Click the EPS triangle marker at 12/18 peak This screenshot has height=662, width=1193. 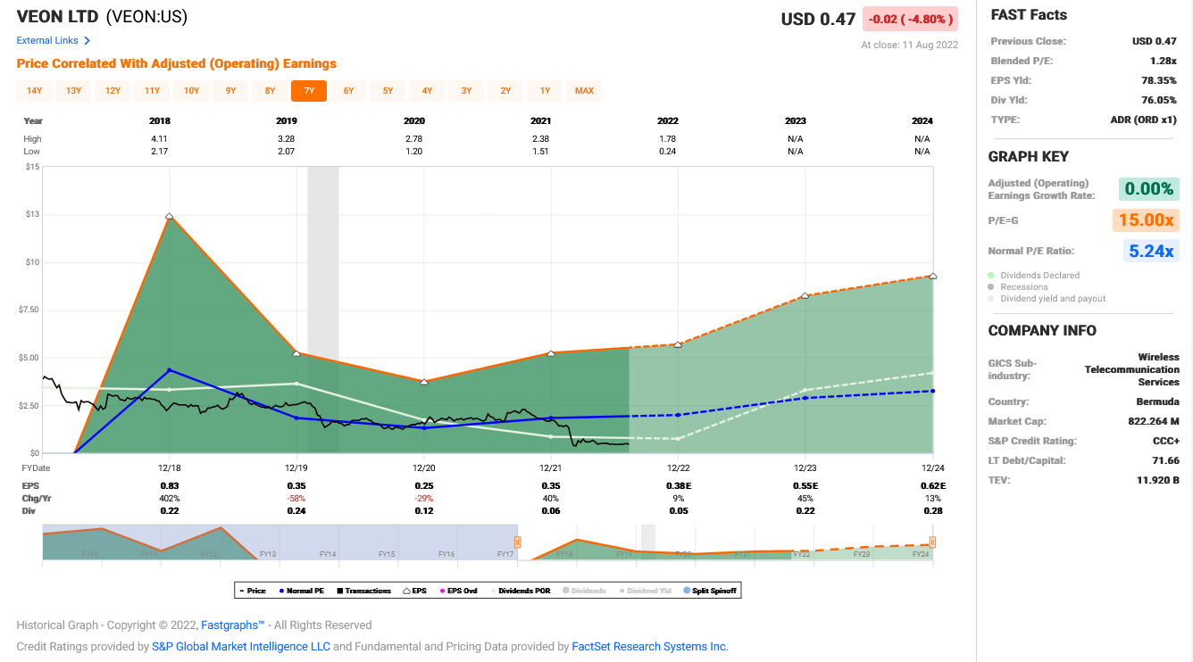pos(169,216)
